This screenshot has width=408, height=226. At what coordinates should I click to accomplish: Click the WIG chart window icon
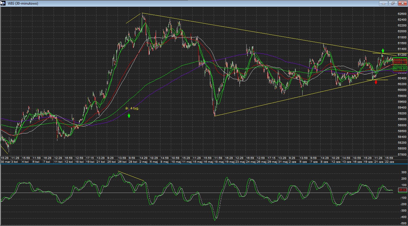[3, 3]
